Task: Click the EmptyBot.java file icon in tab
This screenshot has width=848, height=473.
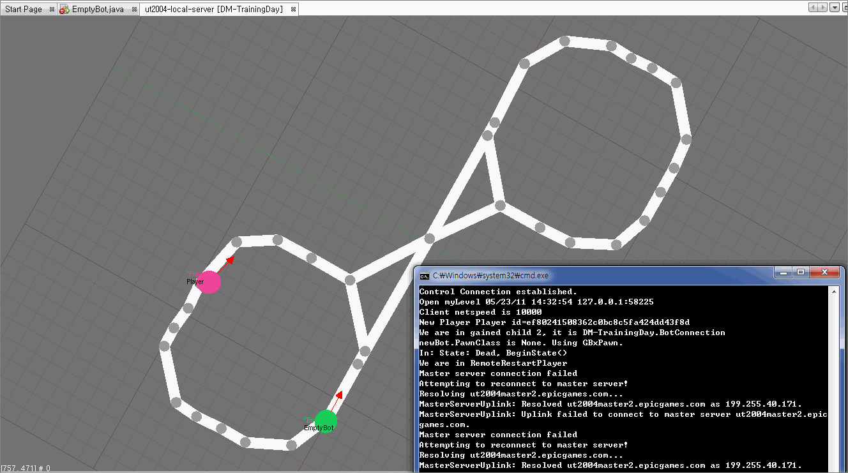Action: click(64, 10)
